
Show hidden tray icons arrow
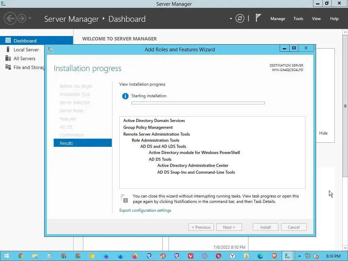click(x=299, y=256)
